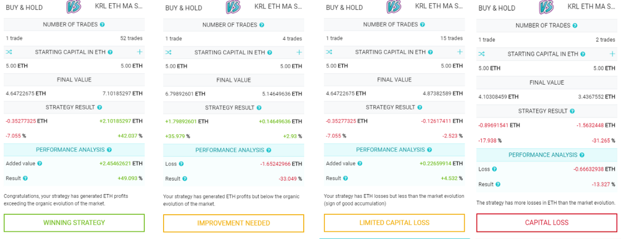The height and width of the screenshot is (239, 621).
Task: Click the LIMITED CAPITAL LOSS button
Action: click(x=394, y=222)
